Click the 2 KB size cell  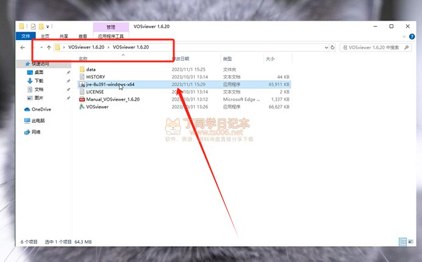coord(284,92)
